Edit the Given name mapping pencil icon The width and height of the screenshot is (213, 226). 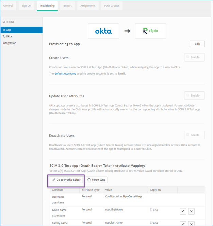(x=183, y=211)
